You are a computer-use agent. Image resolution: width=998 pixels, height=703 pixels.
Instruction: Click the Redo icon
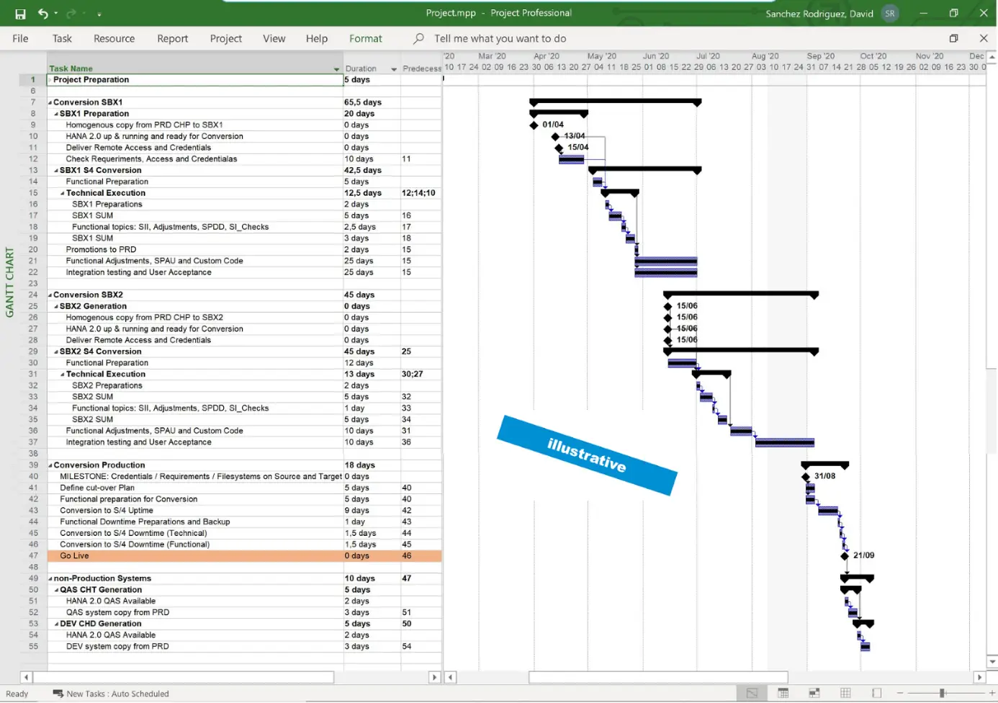point(71,14)
